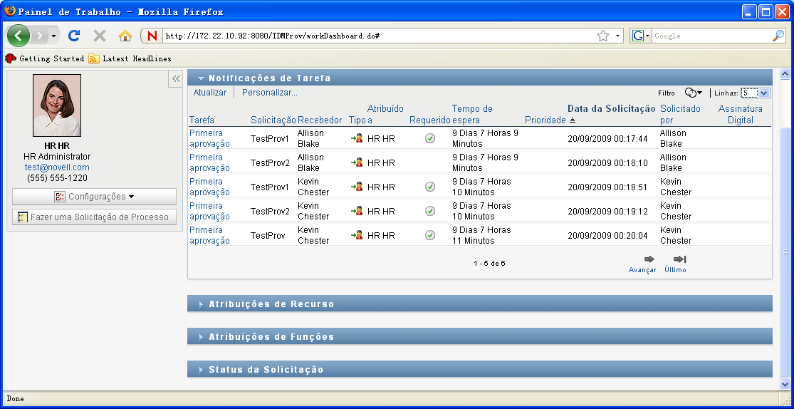The image size is (794, 409).
Task: Click the Firefox logo in title bar
Action: click(x=10, y=11)
